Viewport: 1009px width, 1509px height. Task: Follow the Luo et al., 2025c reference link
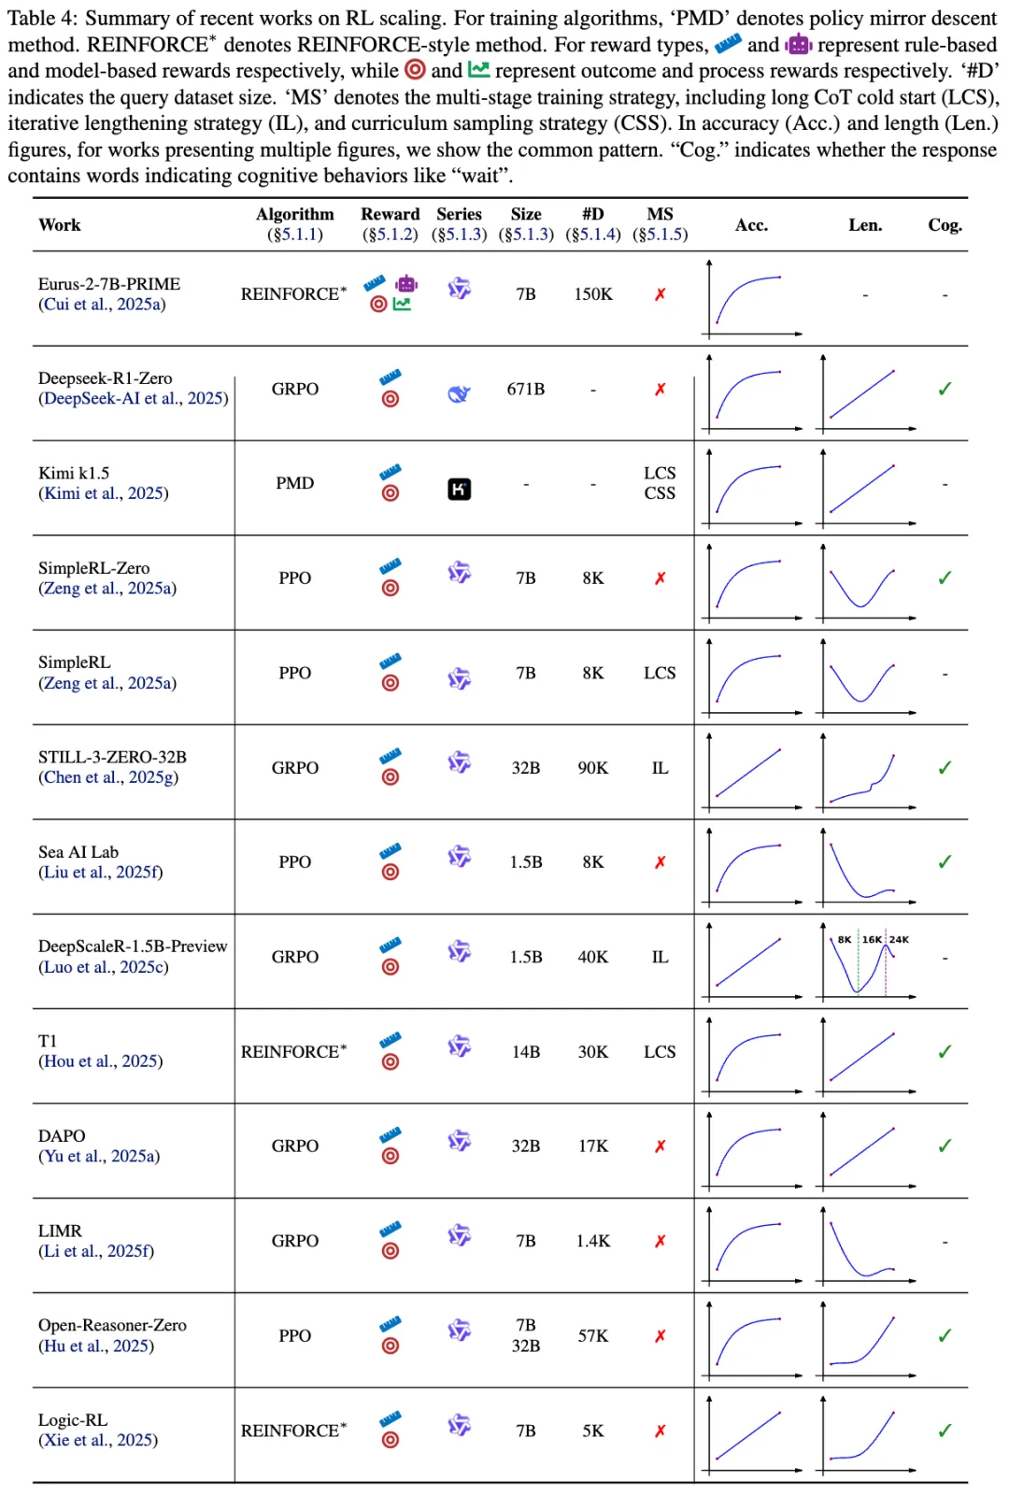click(x=104, y=966)
